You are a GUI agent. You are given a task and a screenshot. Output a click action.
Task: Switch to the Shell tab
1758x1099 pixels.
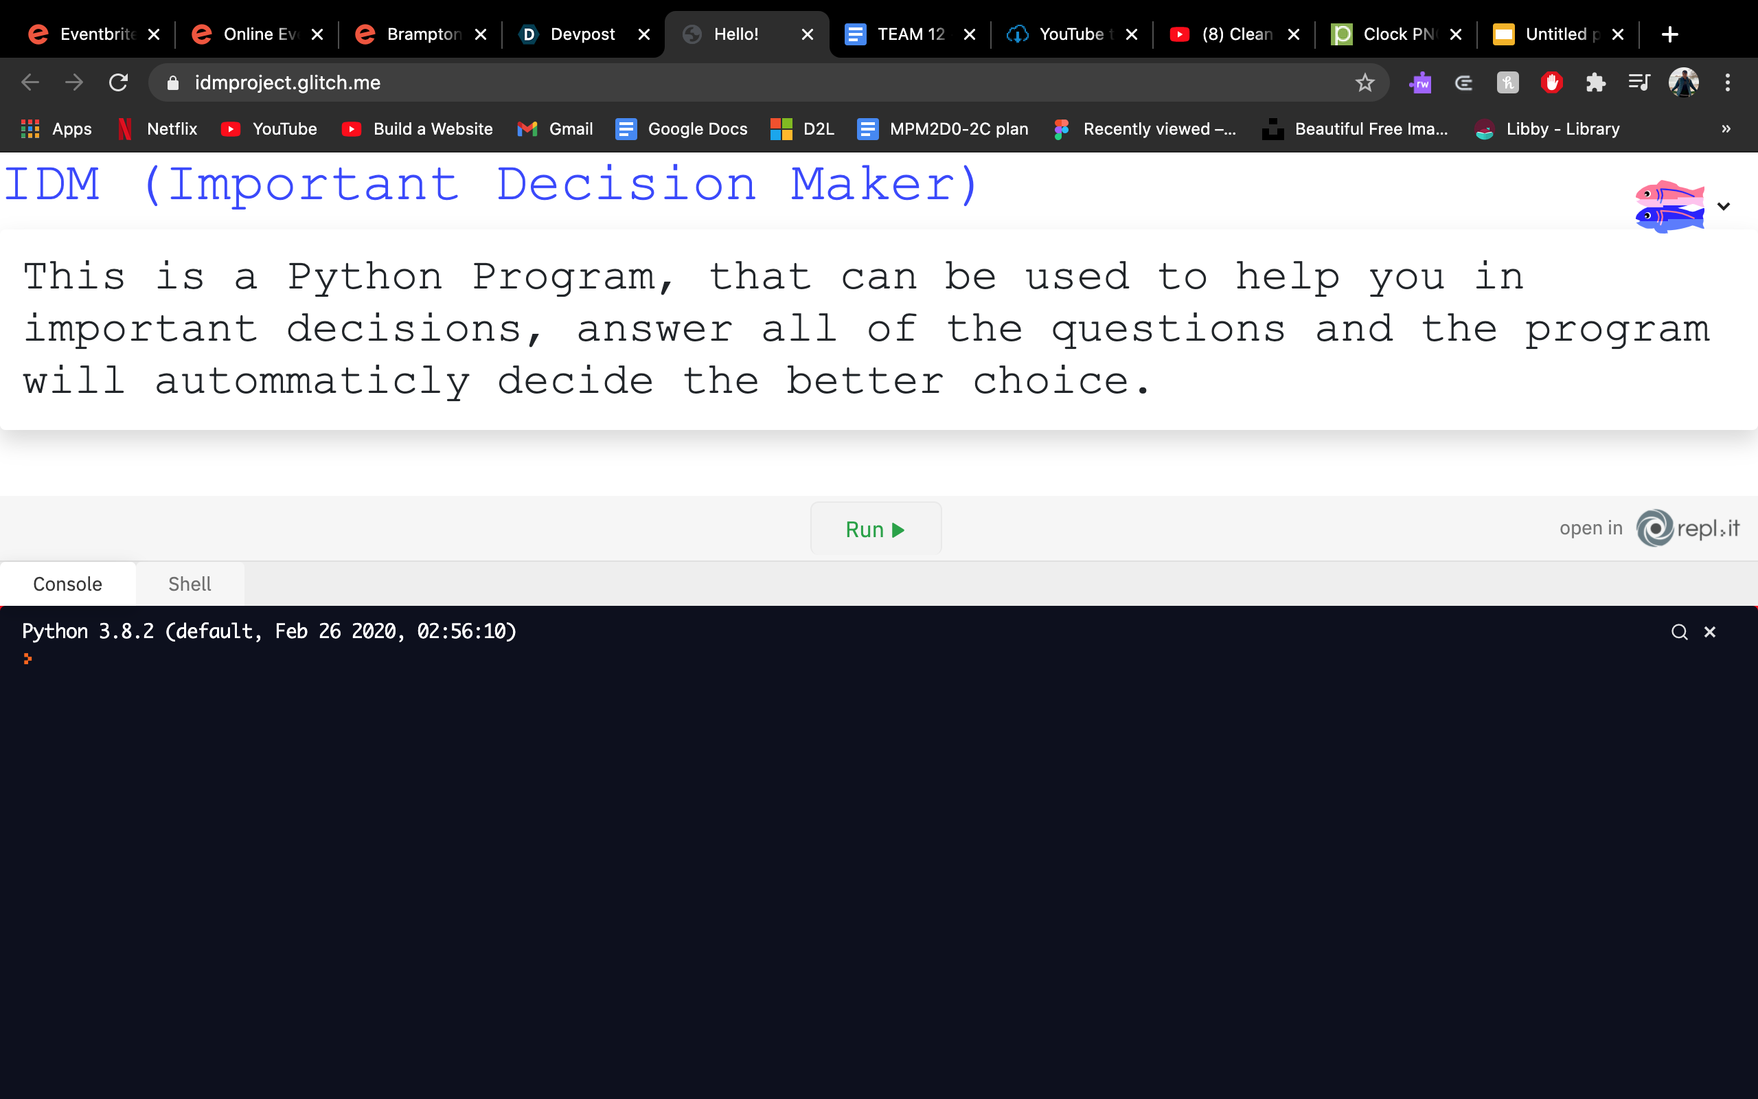[190, 584]
